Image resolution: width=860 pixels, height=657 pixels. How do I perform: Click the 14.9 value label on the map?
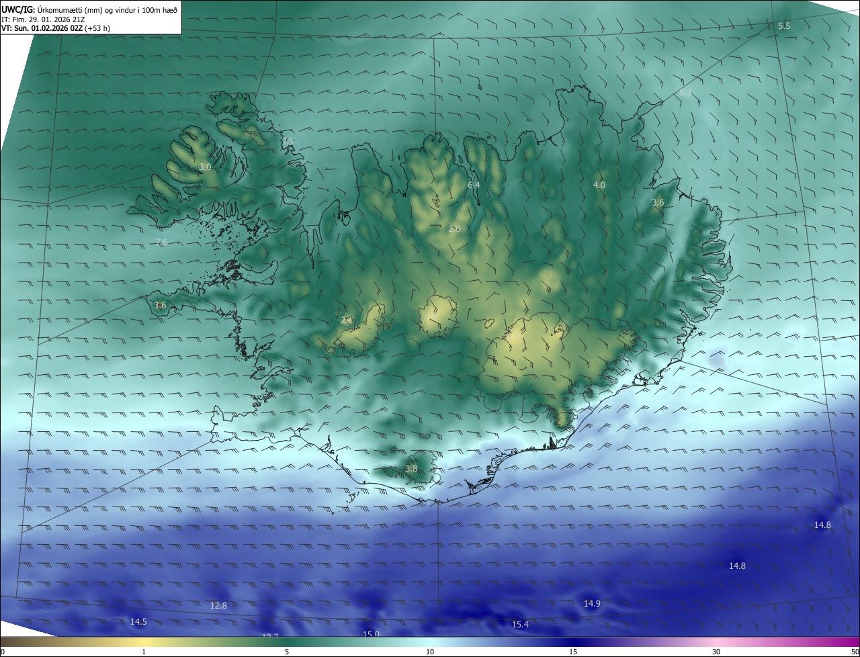592,604
